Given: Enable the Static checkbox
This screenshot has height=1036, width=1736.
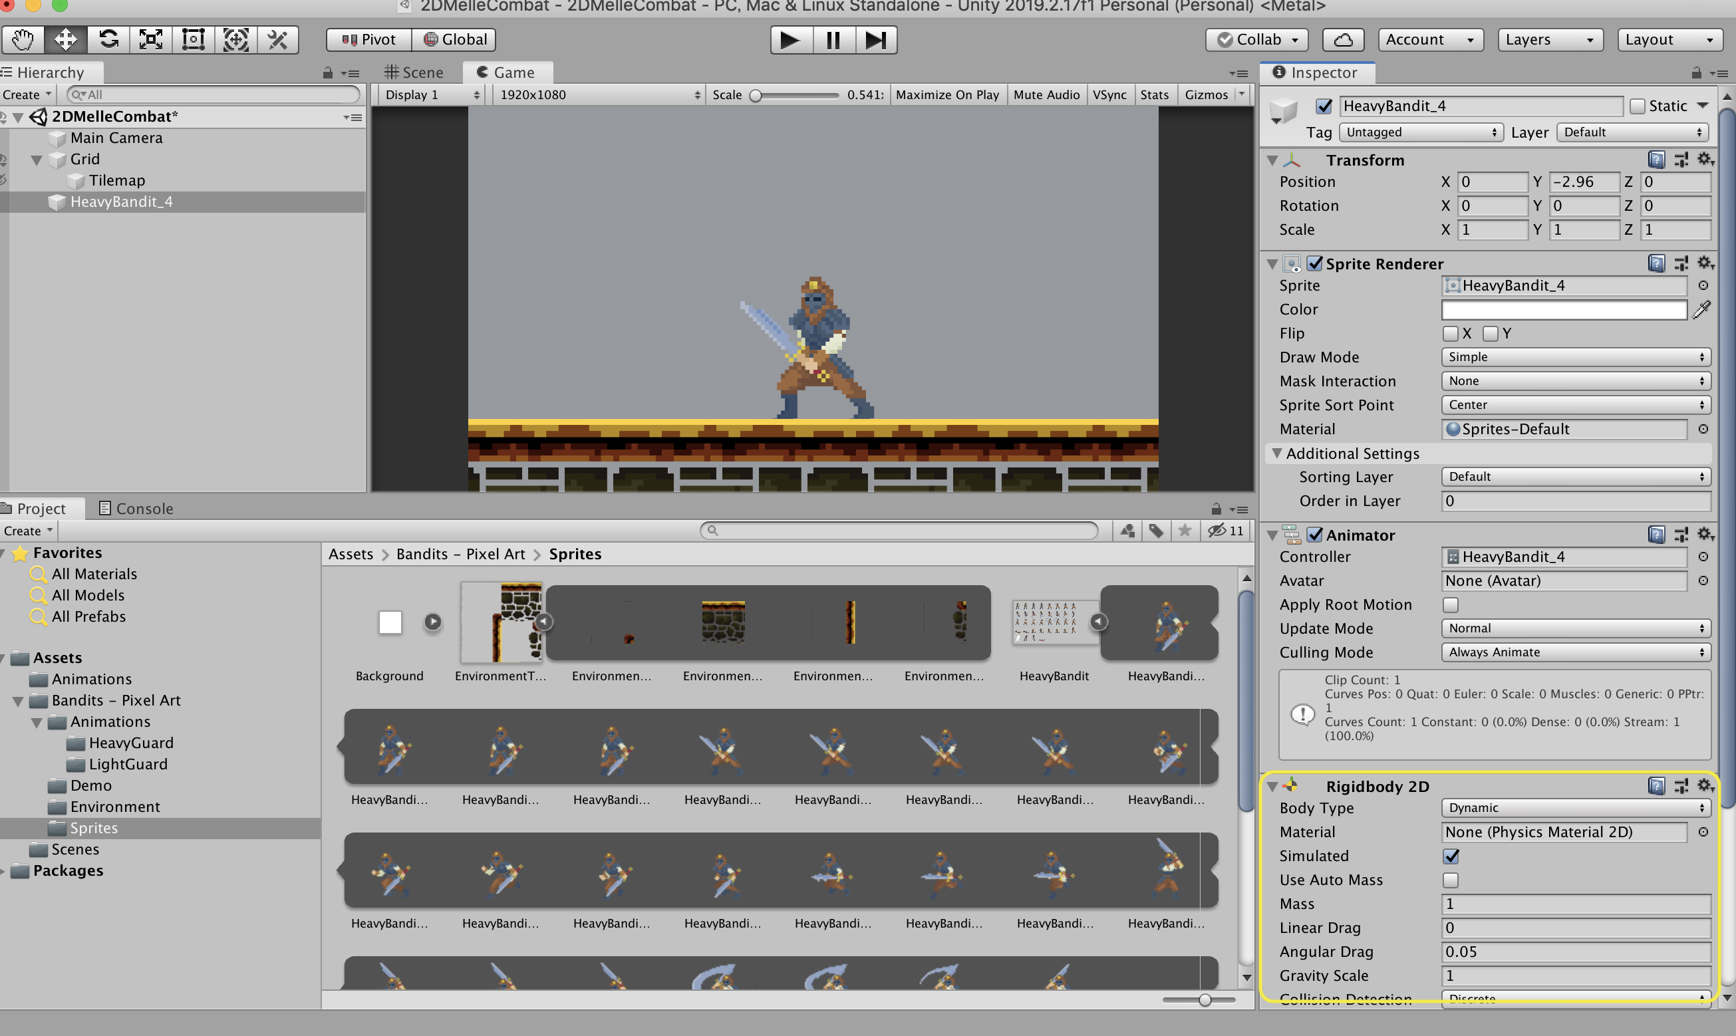Looking at the screenshot, I should point(1638,106).
